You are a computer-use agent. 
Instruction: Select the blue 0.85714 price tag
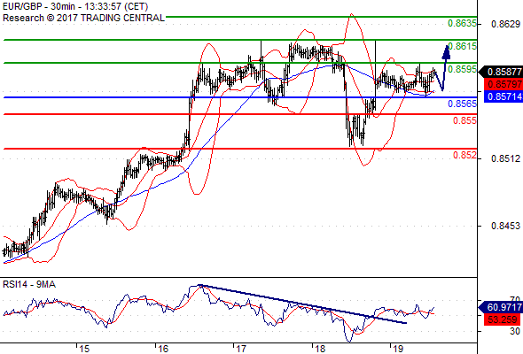coord(503,96)
